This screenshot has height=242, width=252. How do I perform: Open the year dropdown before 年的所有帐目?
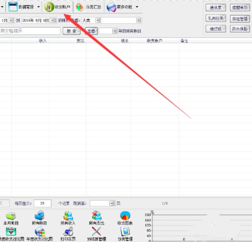click(x=114, y=31)
